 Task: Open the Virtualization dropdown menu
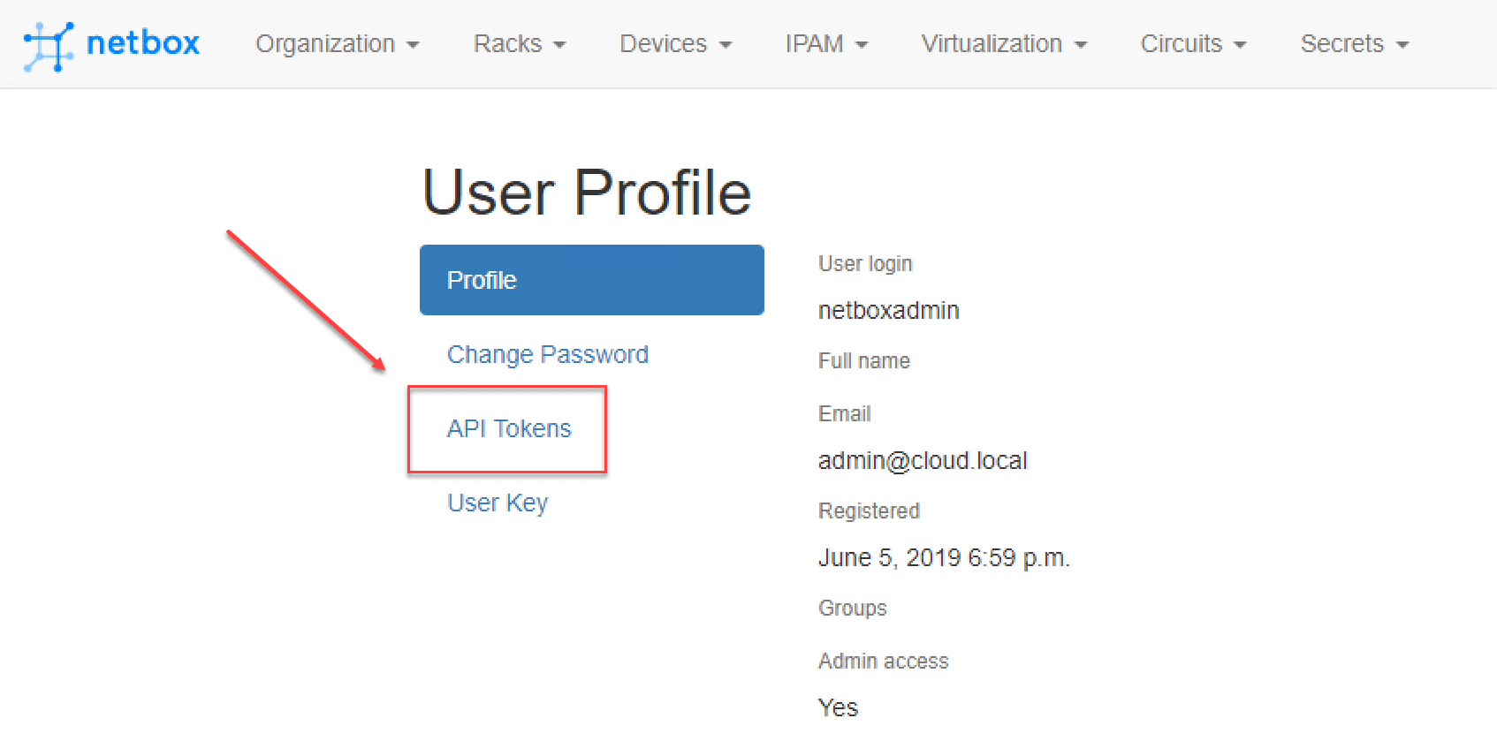tap(1003, 44)
